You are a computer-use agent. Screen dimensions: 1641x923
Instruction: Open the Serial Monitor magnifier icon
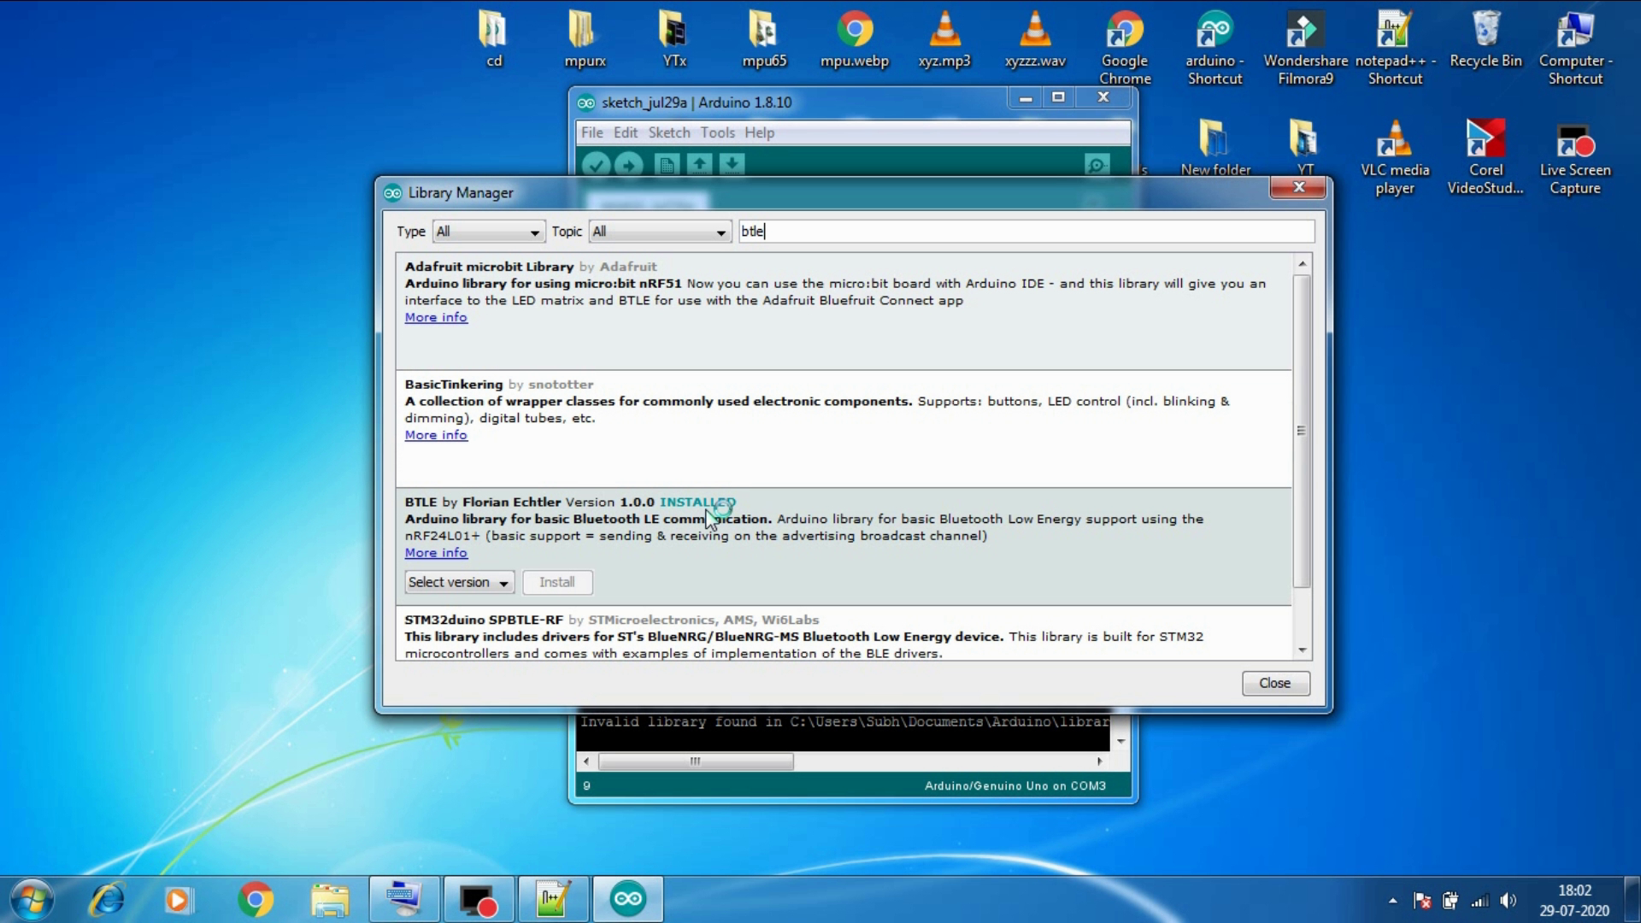click(x=1097, y=164)
